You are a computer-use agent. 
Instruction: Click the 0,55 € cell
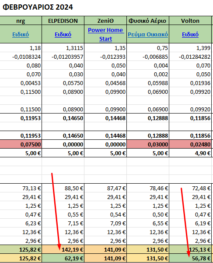point(63,214)
